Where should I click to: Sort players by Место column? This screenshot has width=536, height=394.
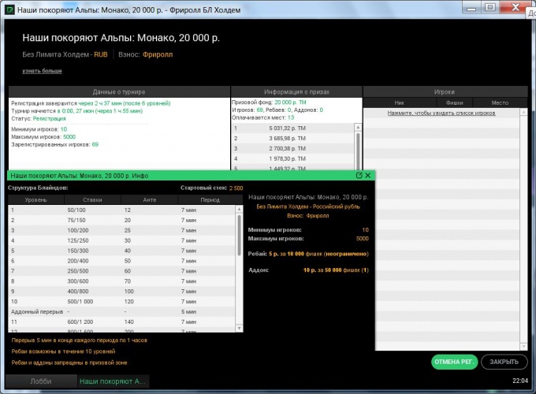point(499,102)
